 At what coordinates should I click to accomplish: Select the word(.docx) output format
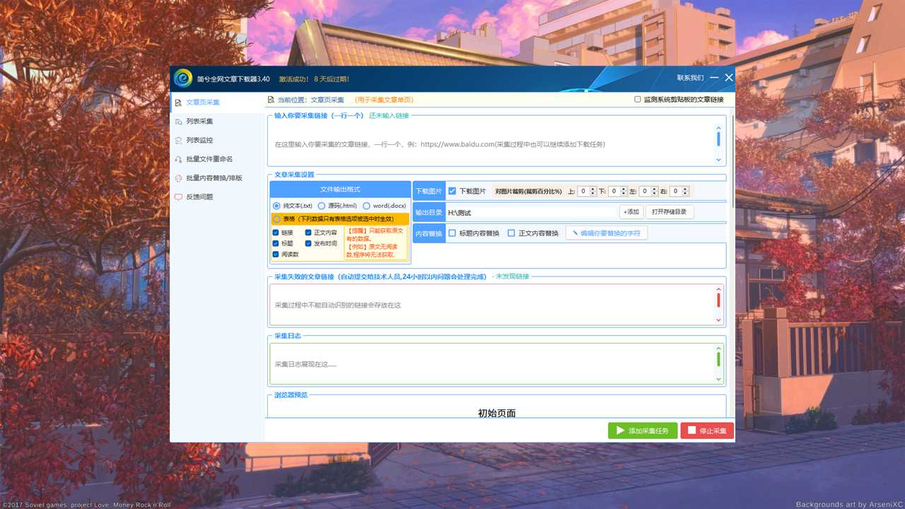point(366,206)
